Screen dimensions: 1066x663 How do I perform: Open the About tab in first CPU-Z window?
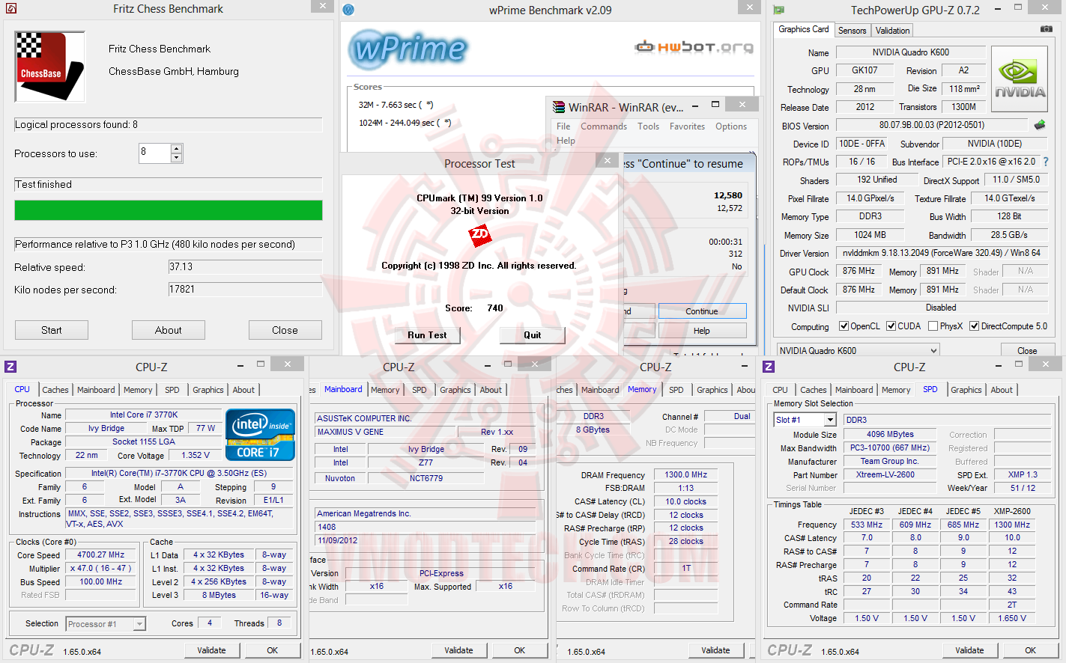click(243, 390)
